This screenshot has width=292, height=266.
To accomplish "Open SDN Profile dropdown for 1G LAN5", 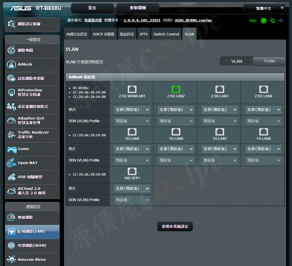I will pyautogui.click(x=132, y=160).
